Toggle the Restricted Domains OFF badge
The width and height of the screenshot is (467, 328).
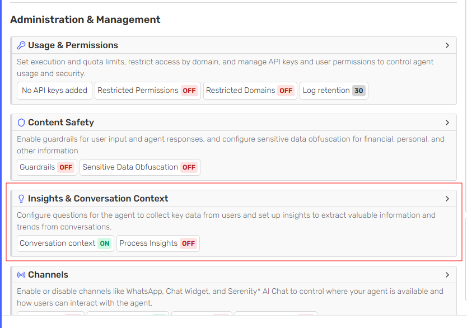pyautogui.click(x=286, y=91)
